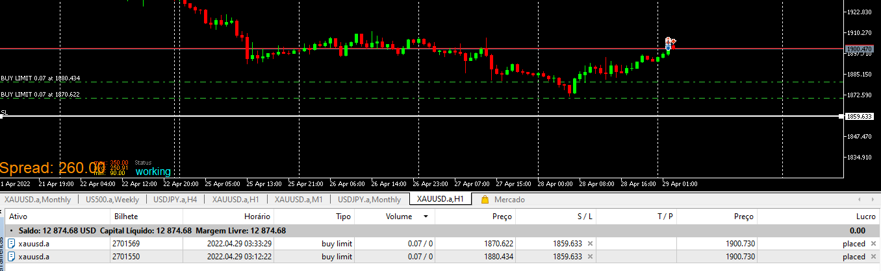Click volume 0.07 / 0 in row 2701550
The width and height of the screenshot is (881, 271).
(x=420, y=257)
